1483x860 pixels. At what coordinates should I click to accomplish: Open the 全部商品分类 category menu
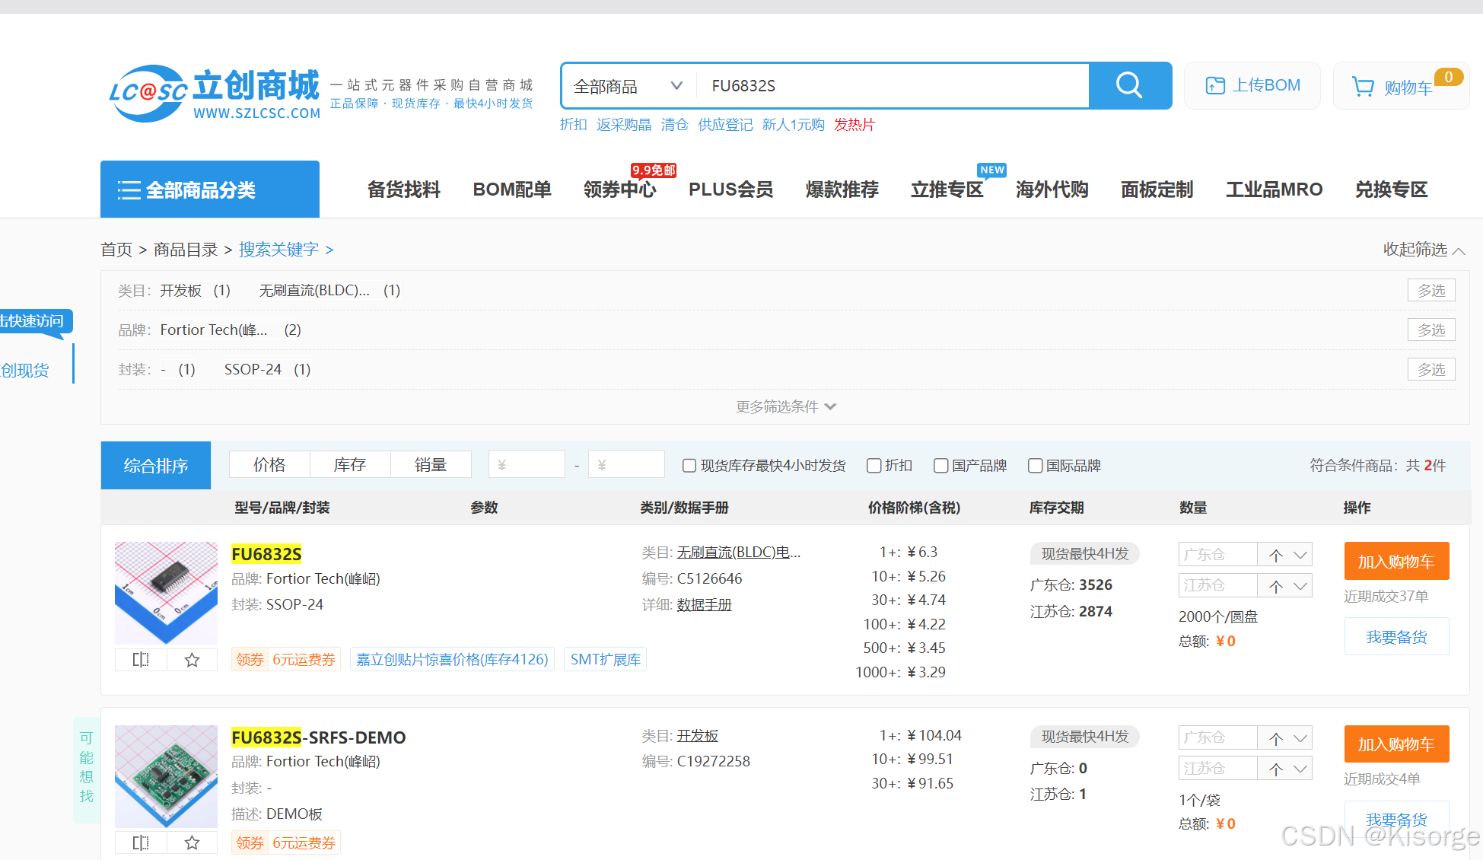click(x=210, y=189)
